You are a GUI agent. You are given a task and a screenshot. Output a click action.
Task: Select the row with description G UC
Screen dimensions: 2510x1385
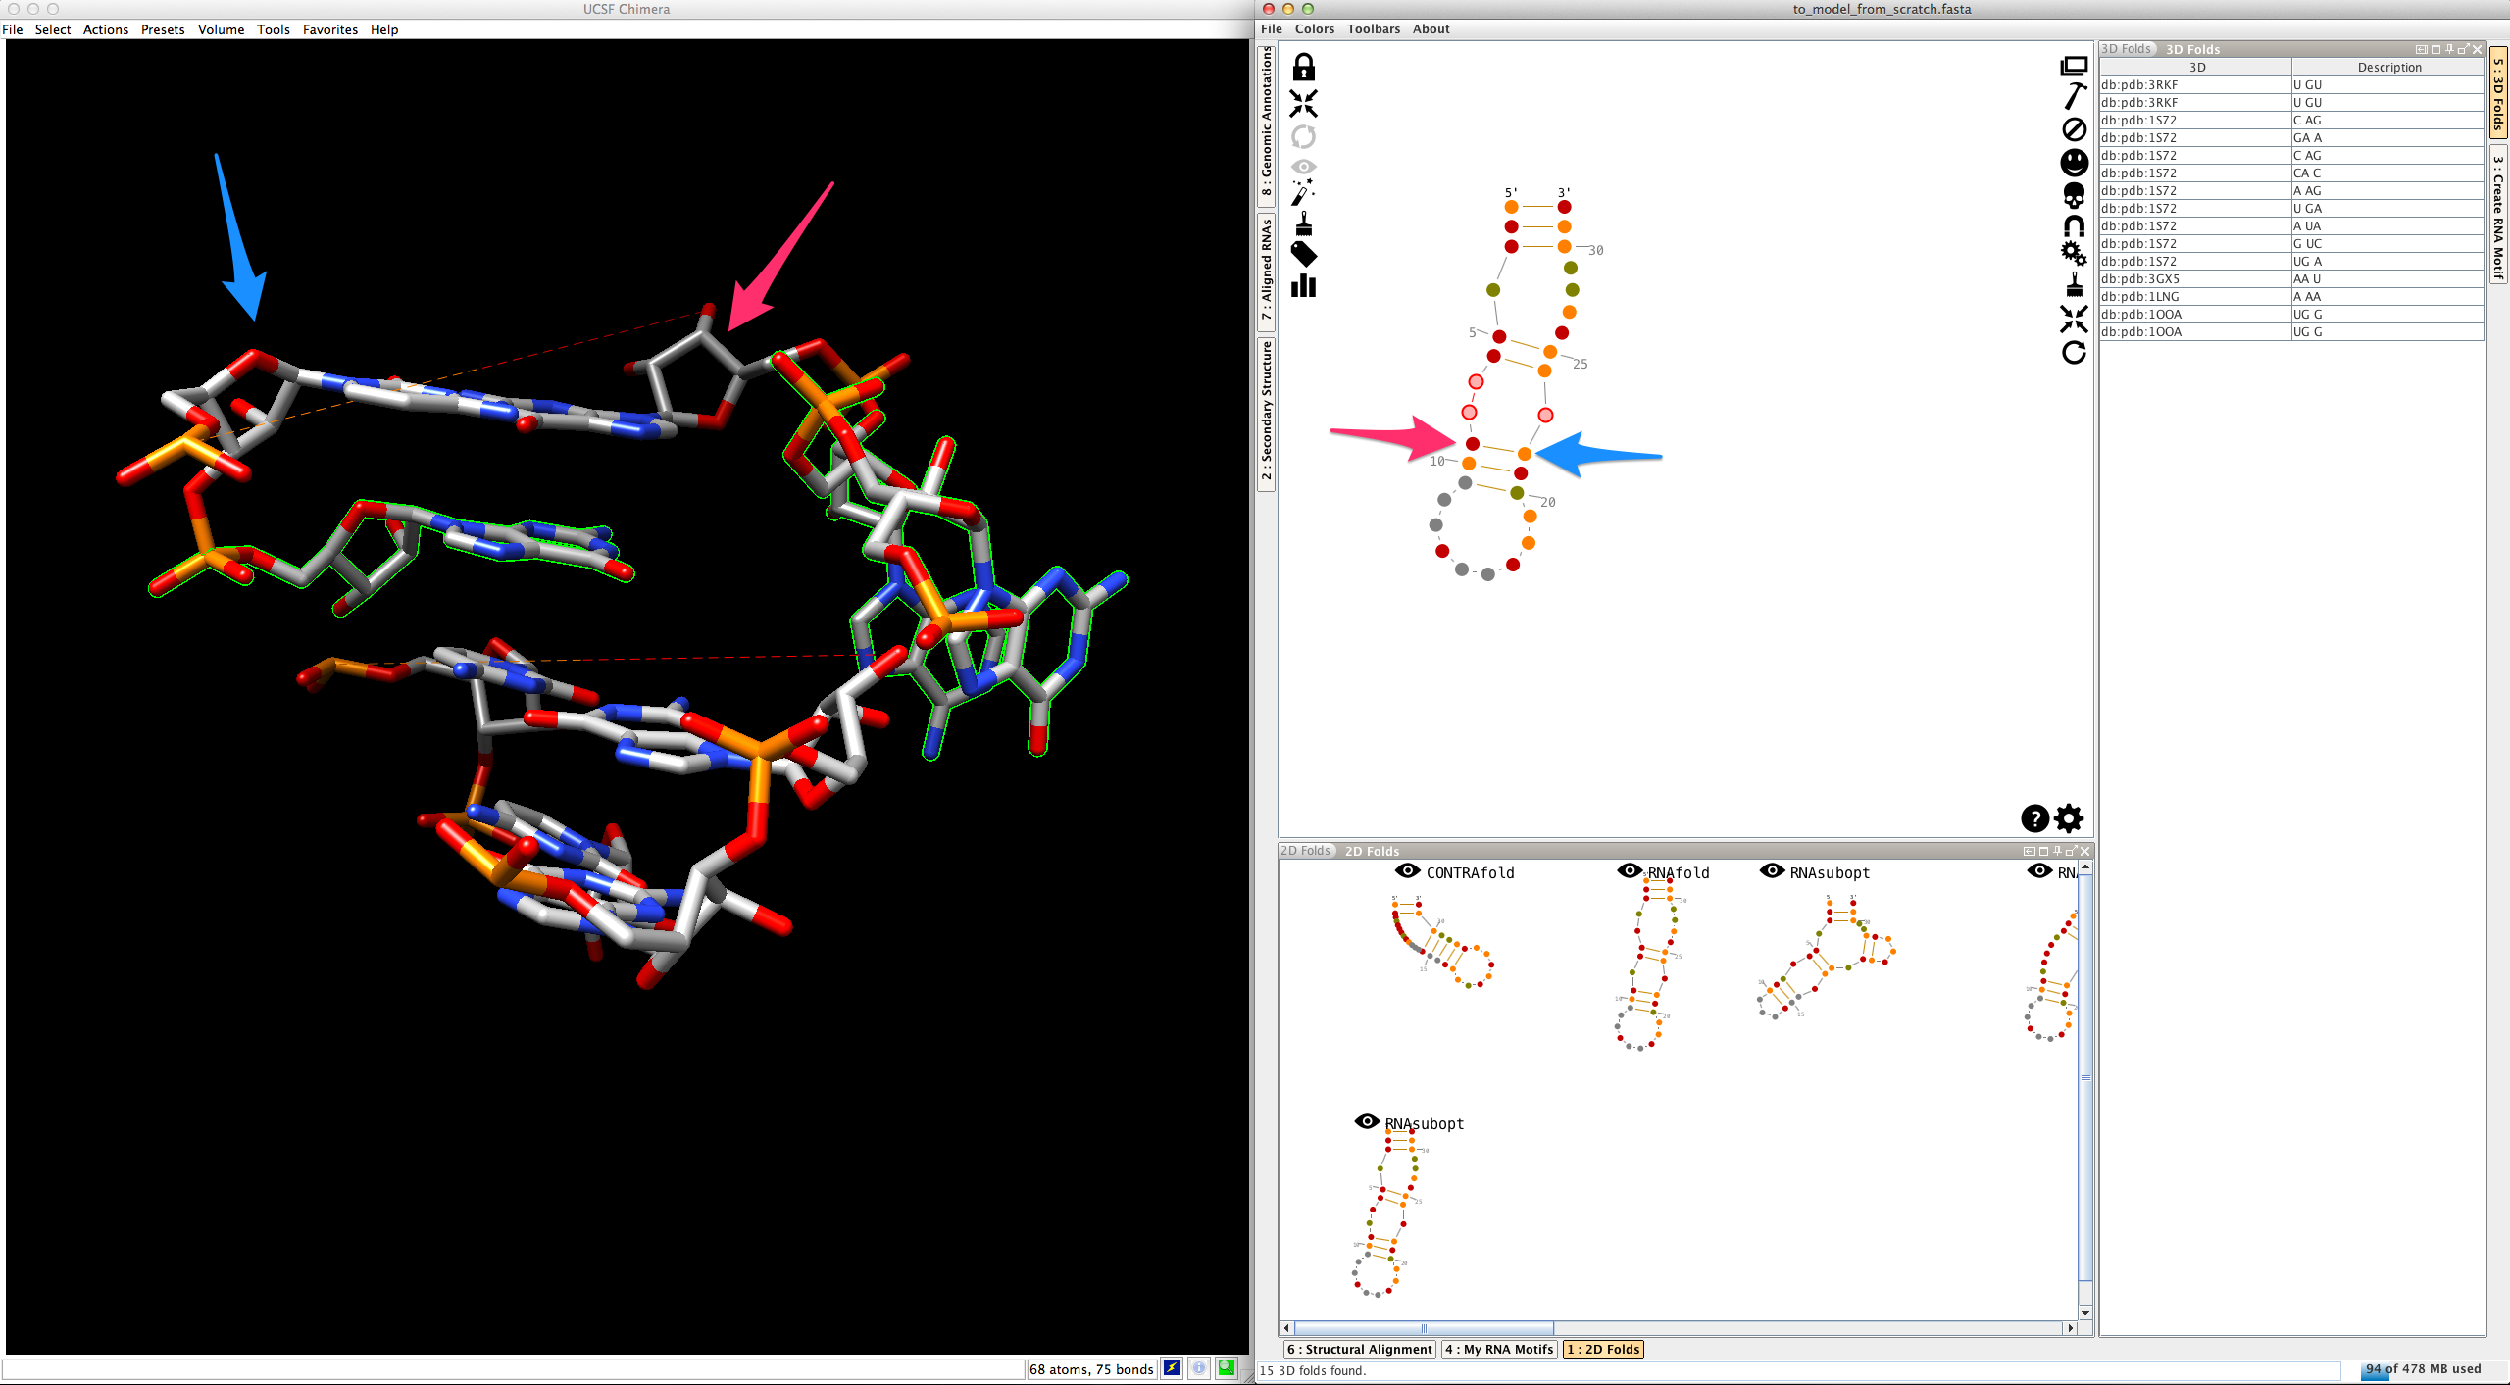(2291, 244)
